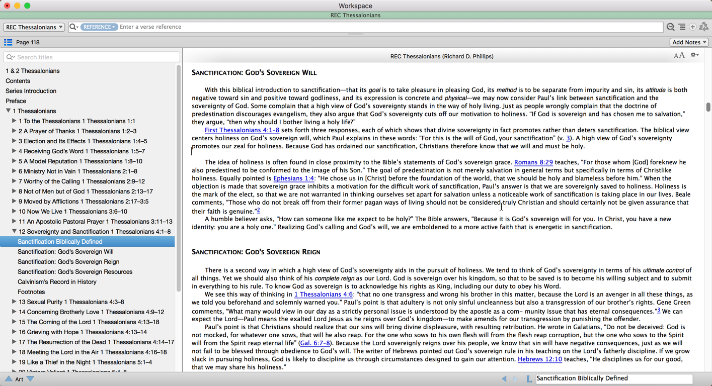Viewport: 712px width, 386px height.
Task: Expand chapter 13 Sexual Purity
Action: [x=14, y=302]
